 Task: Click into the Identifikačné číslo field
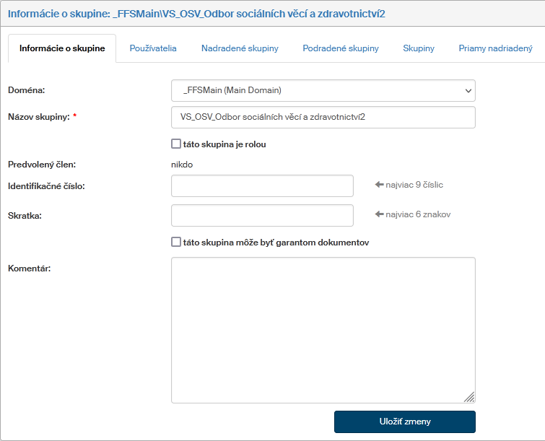[x=262, y=185]
